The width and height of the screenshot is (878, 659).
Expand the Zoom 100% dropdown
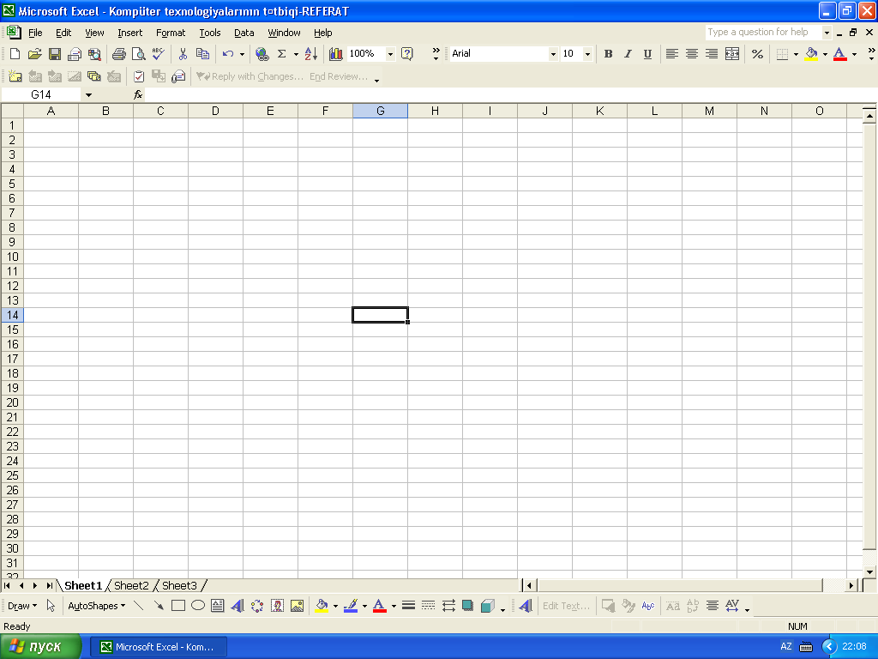[x=390, y=54]
